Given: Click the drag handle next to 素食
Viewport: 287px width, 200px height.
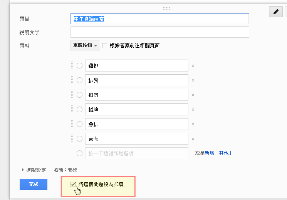Looking at the screenshot, I should click(x=72, y=138).
